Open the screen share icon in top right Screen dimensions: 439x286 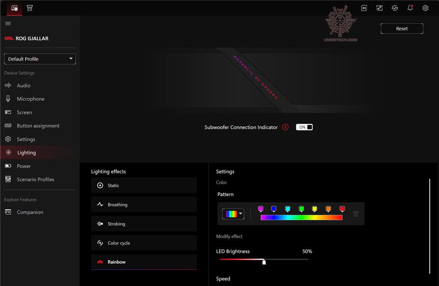379,8
